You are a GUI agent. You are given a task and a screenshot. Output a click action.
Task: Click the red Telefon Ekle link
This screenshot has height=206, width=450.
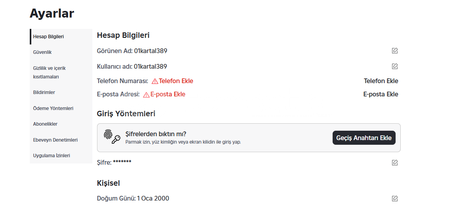tap(176, 81)
